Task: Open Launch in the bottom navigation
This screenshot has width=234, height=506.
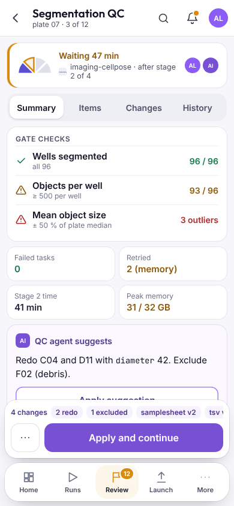Action: pos(161,483)
